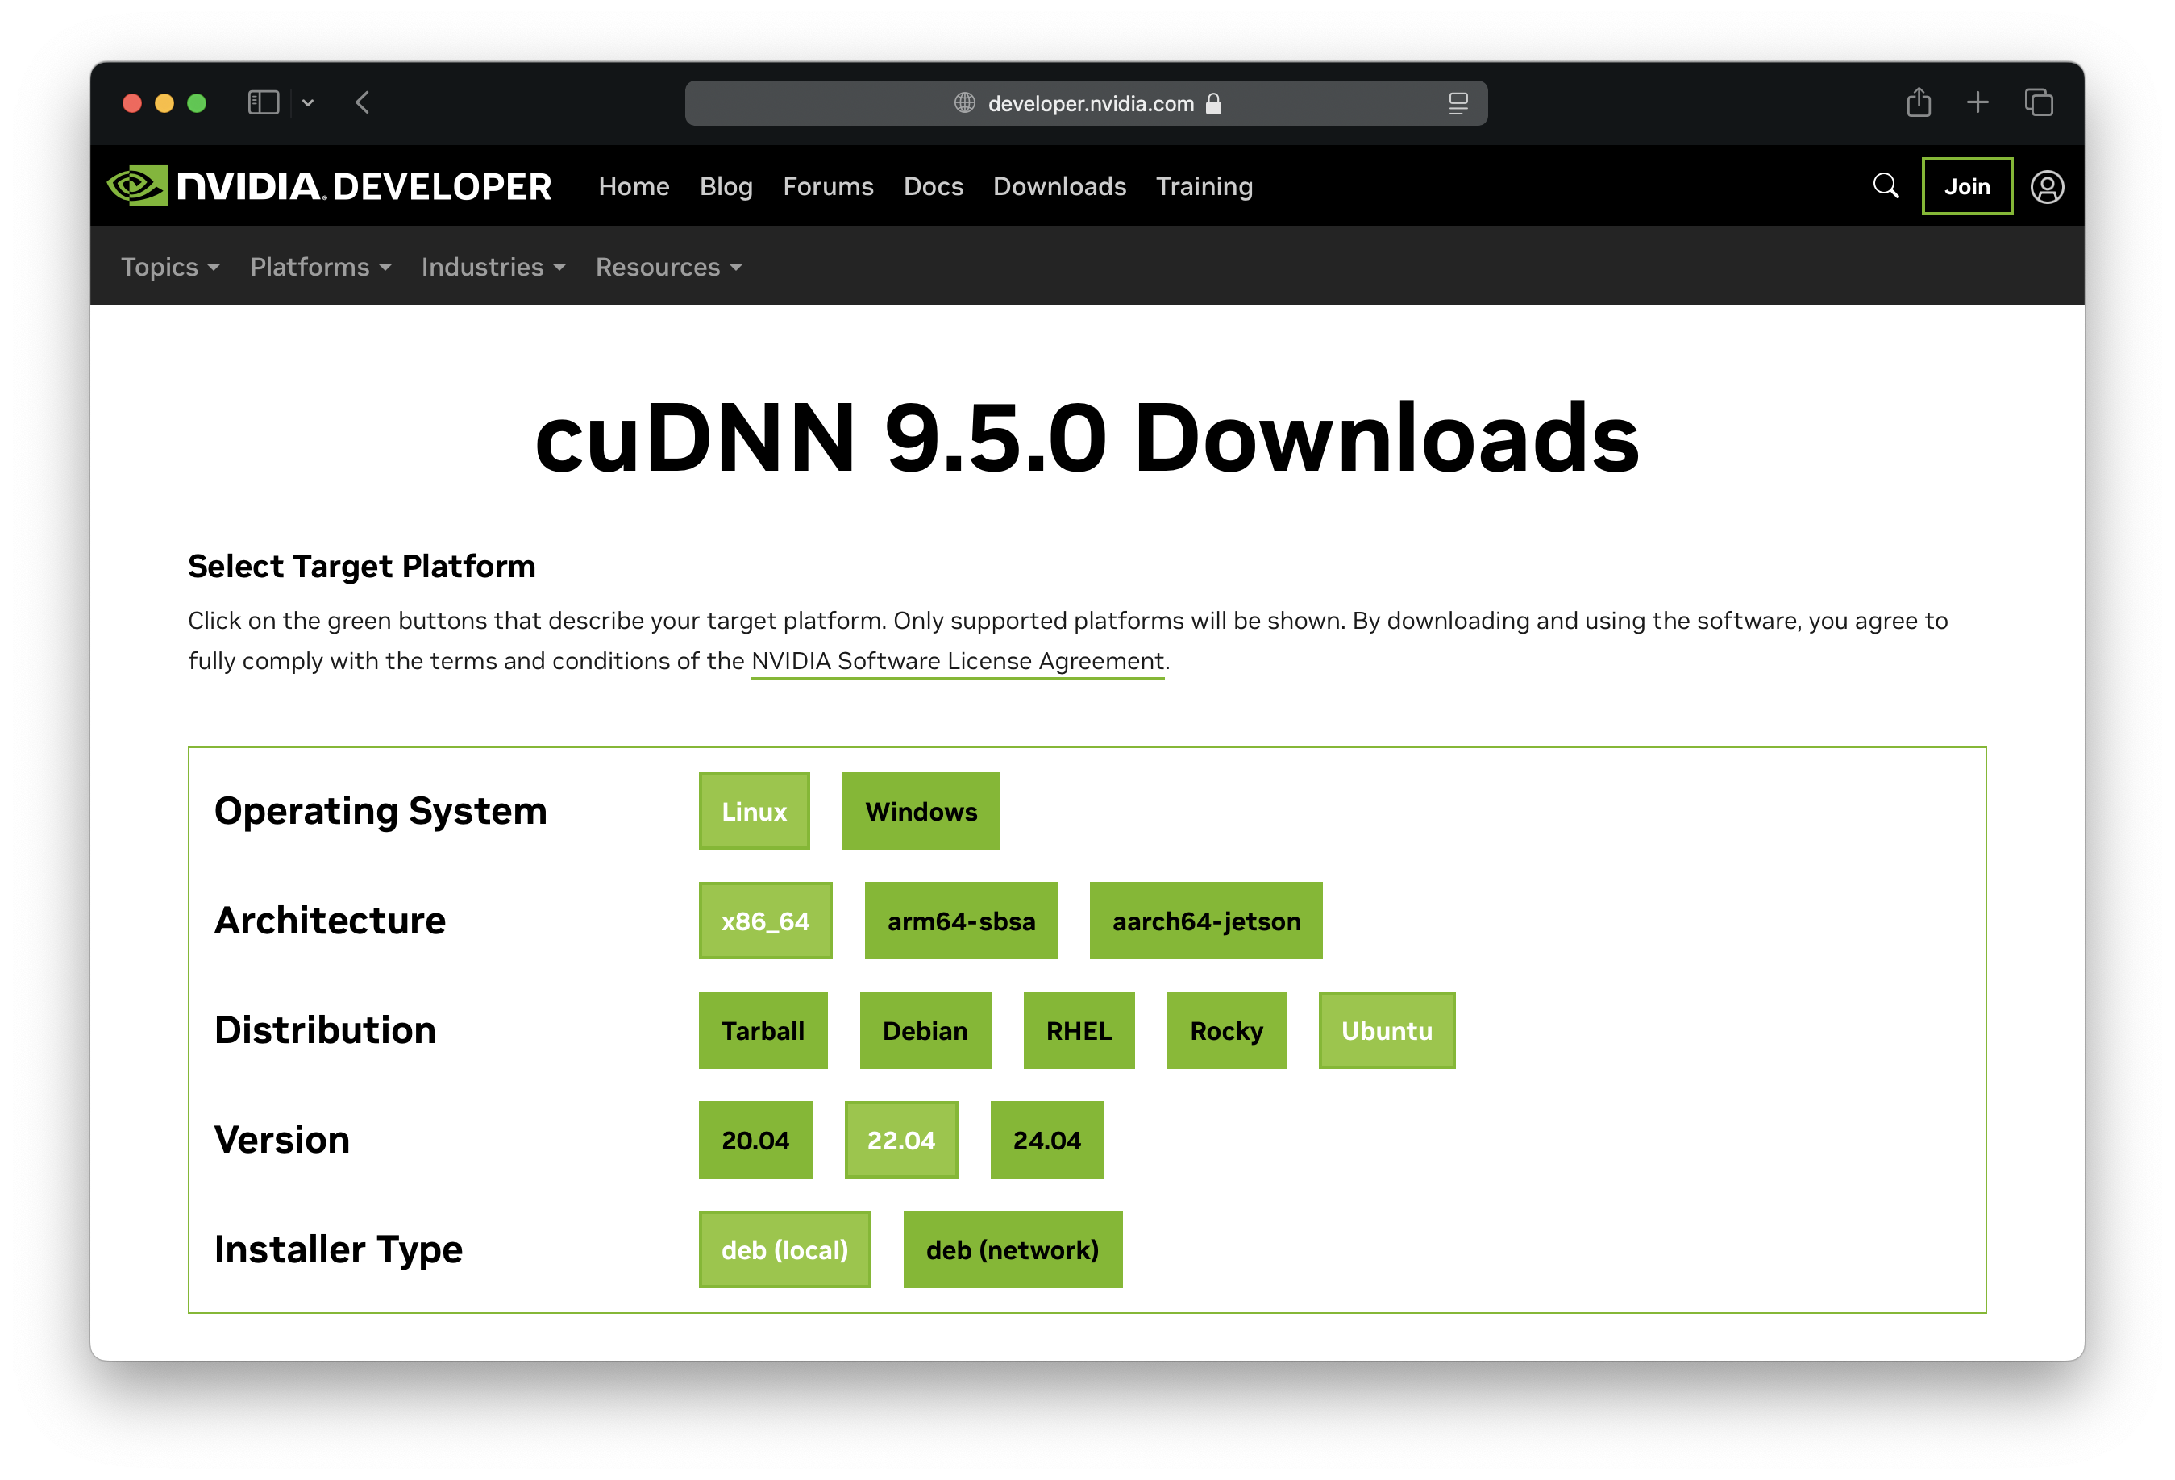
Task: Choose the Rocky distribution
Action: click(1227, 1029)
